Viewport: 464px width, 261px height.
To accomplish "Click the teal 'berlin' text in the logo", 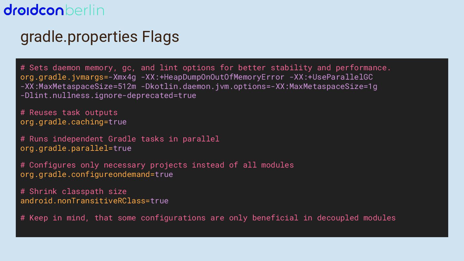I will tap(85, 10).
